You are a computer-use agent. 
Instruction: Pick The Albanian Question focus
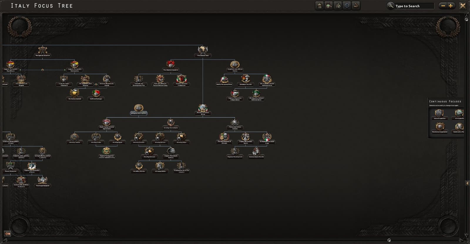coord(171,66)
